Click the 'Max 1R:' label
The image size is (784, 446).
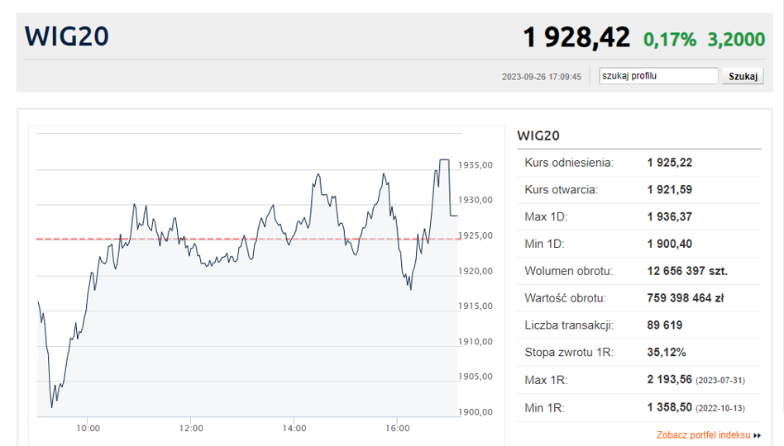[x=546, y=380]
